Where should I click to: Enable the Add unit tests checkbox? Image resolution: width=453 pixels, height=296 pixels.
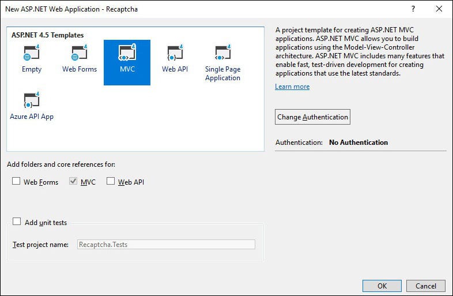click(x=17, y=222)
